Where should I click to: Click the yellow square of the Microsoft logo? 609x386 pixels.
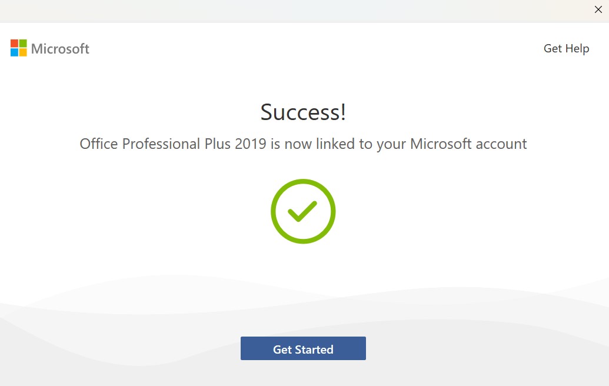(x=23, y=52)
